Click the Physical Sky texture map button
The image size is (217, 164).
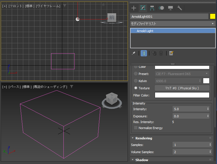pyautogui.click(x=182, y=88)
